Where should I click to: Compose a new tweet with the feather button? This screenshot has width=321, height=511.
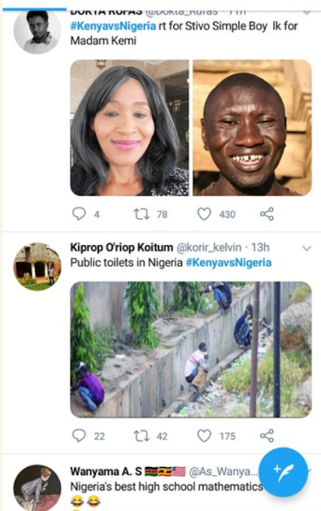coord(283,472)
